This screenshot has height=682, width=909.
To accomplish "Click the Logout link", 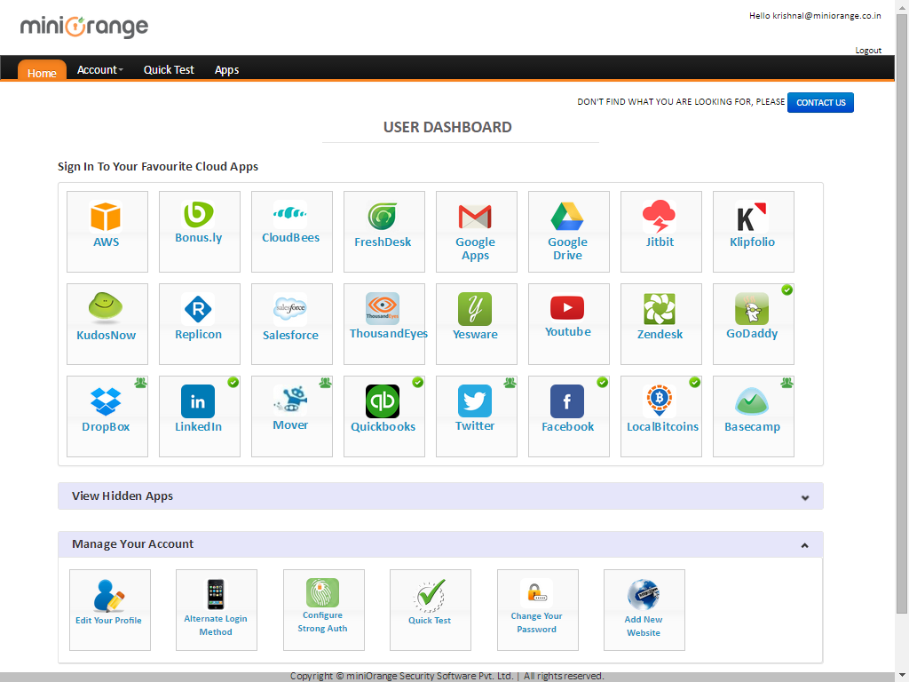I will (x=868, y=51).
